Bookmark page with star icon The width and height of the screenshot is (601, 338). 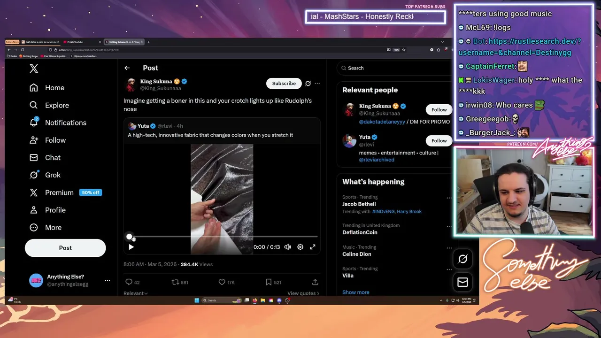[x=403, y=50]
